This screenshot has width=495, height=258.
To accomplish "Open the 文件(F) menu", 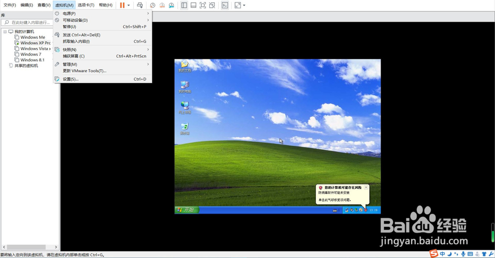I will pyautogui.click(x=9, y=5).
